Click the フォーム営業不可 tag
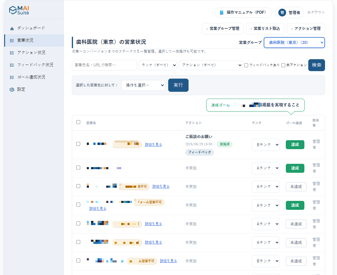 tap(149, 202)
